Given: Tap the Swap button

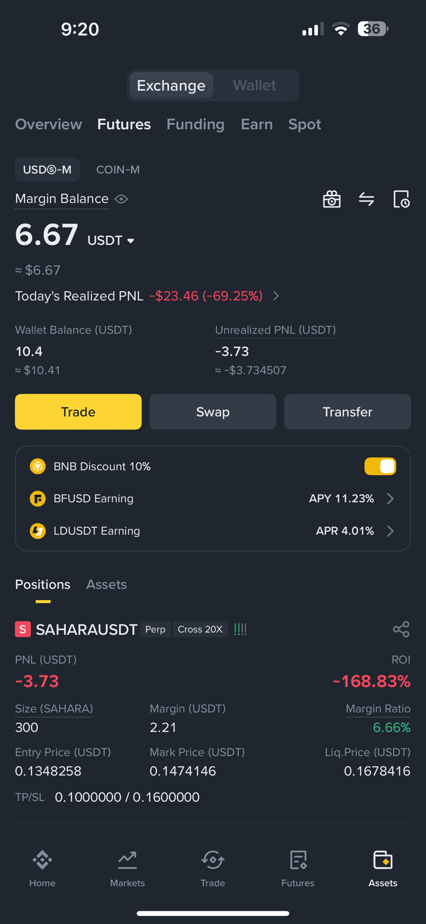Looking at the screenshot, I should point(213,412).
